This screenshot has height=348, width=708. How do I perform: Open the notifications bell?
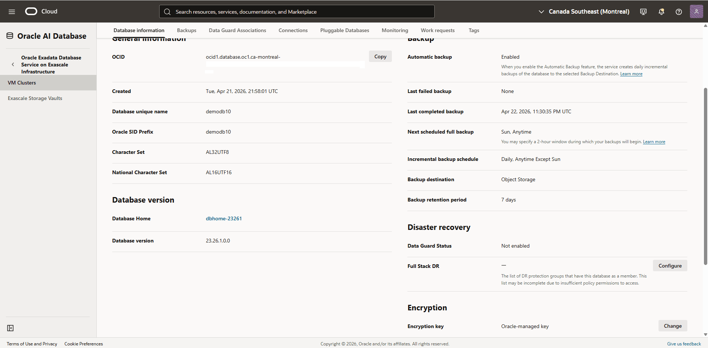[661, 11]
